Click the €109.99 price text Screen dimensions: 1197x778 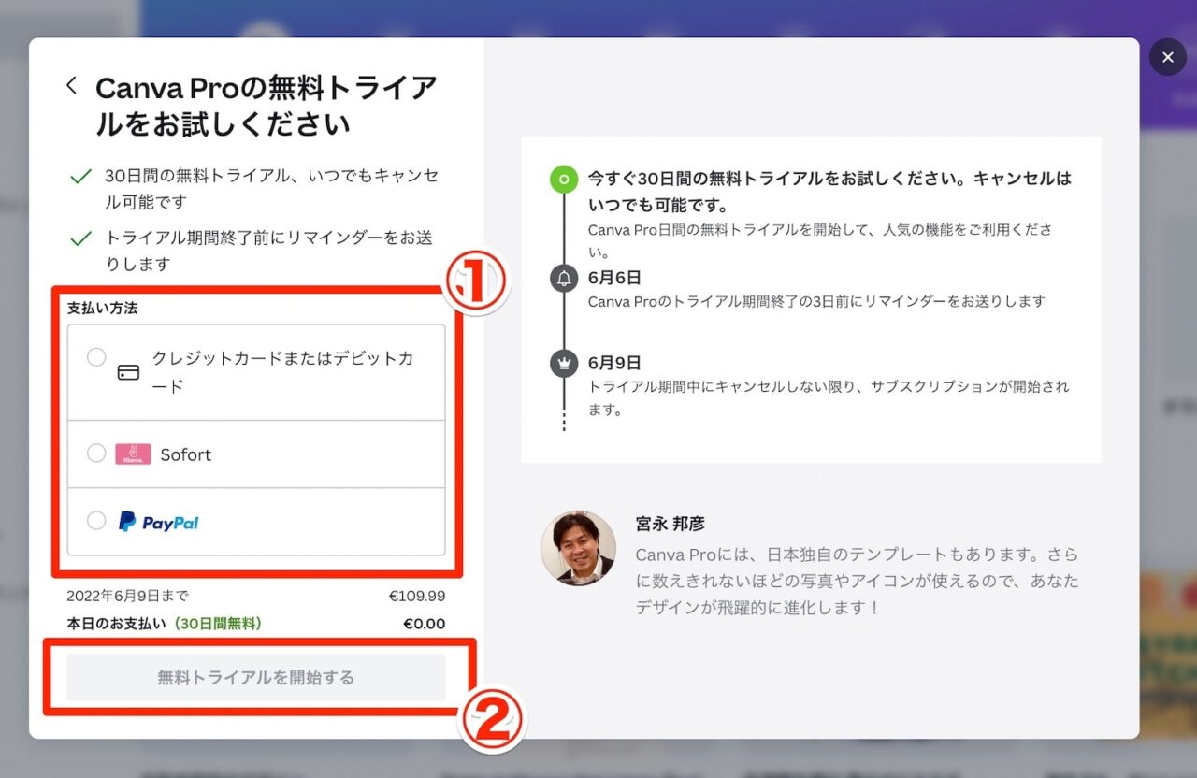tap(417, 596)
